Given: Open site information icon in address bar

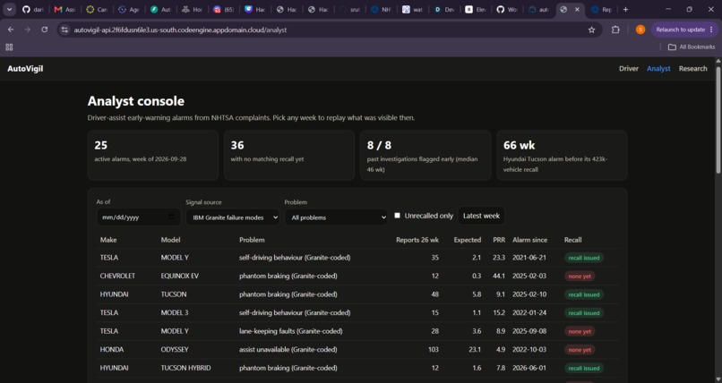Looking at the screenshot, I should [x=64, y=30].
